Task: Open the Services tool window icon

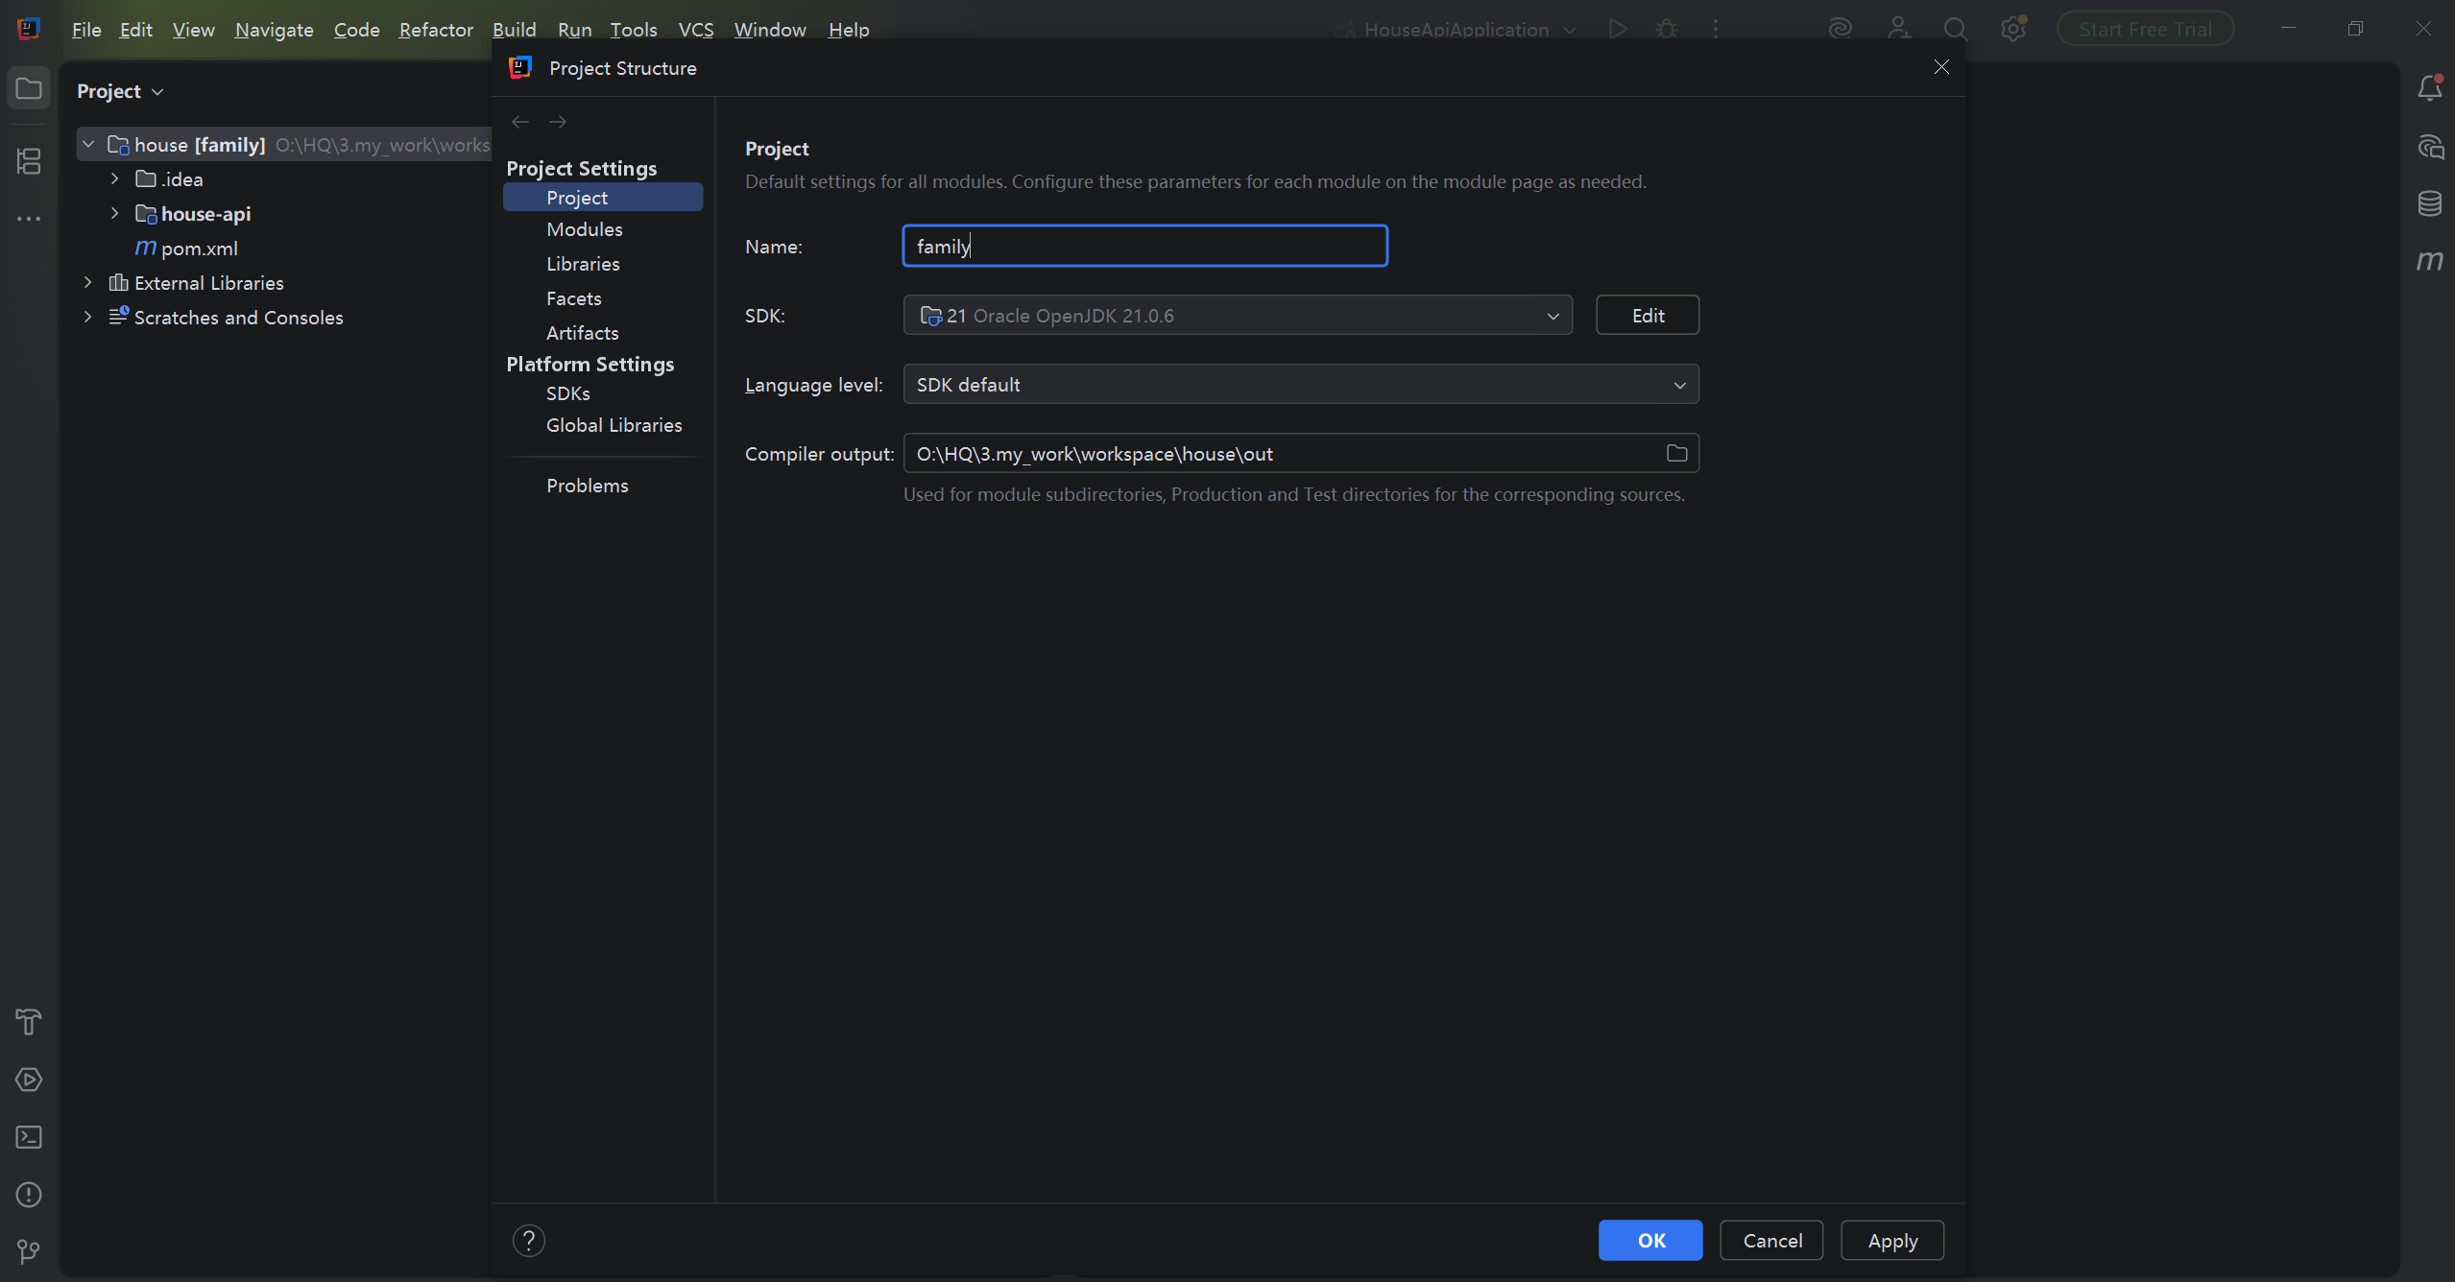Action: tap(29, 1080)
